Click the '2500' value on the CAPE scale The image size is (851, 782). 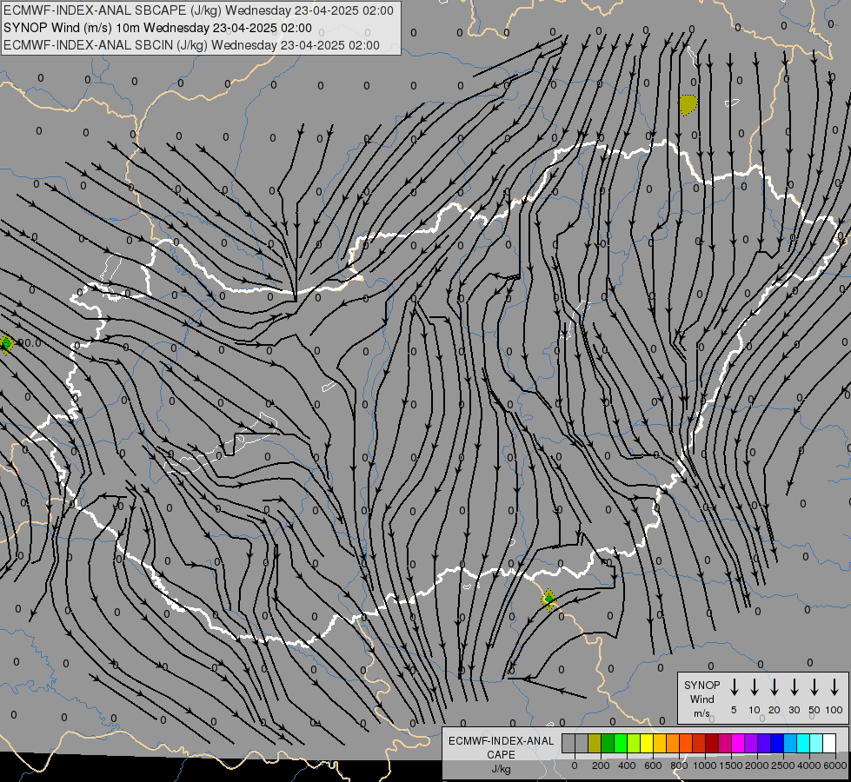(x=783, y=765)
